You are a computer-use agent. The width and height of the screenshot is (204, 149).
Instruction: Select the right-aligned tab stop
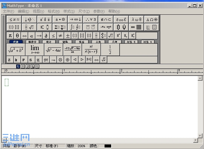point(28,67)
